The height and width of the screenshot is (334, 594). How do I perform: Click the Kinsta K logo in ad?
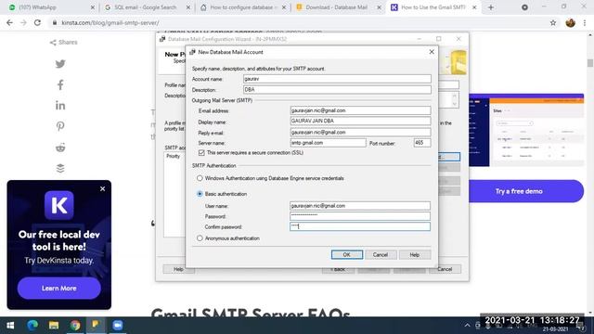click(x=59, y=205)
